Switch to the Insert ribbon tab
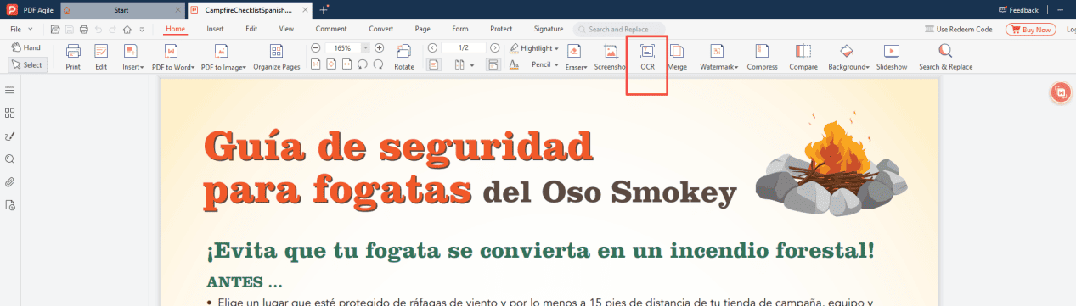Viewport: 1076px width, 306px height. [215, 29]
